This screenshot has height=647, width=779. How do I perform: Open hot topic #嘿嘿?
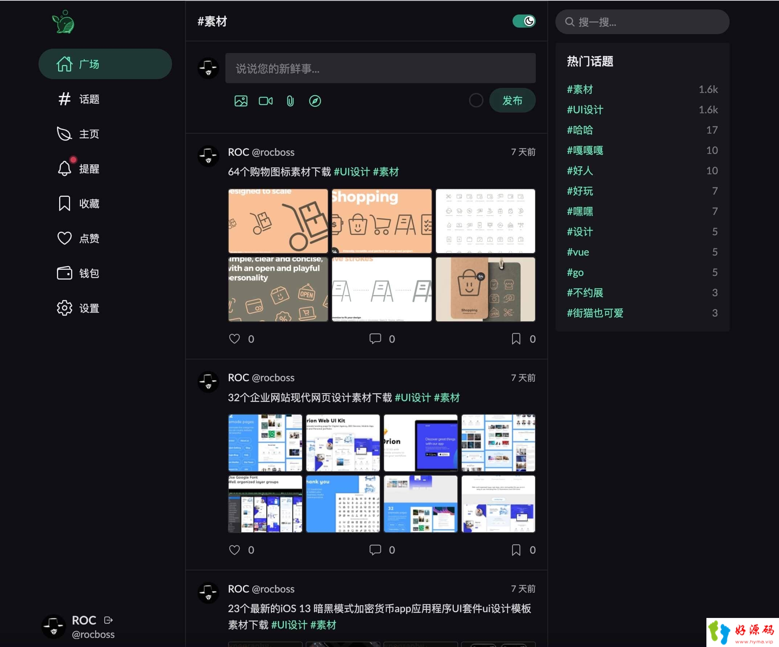point(580,211)
